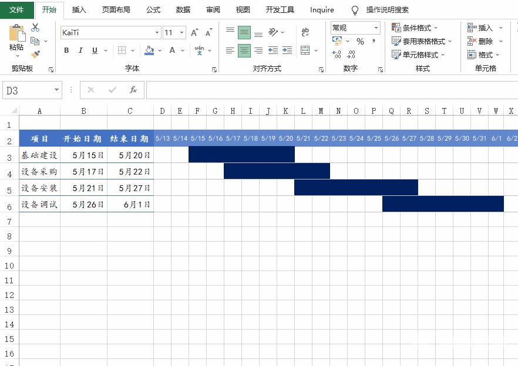Click the Increase Font Size icon
Screen dimensions: 518x366
coord(194,33)
